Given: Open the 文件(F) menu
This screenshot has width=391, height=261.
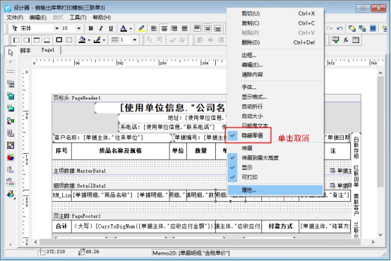Looking at the screenshot, I should pos(15,18).
